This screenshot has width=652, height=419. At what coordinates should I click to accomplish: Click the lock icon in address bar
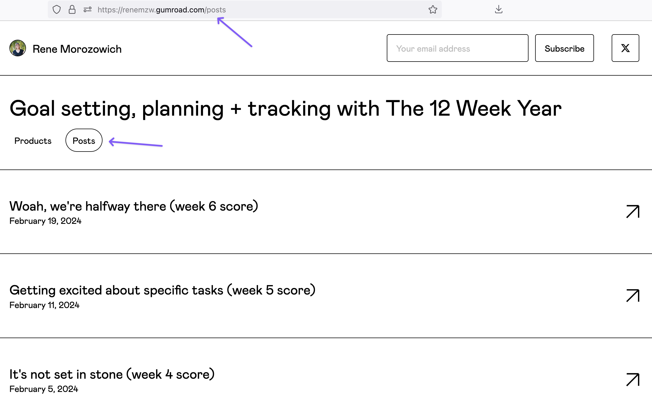pos(72,9)
